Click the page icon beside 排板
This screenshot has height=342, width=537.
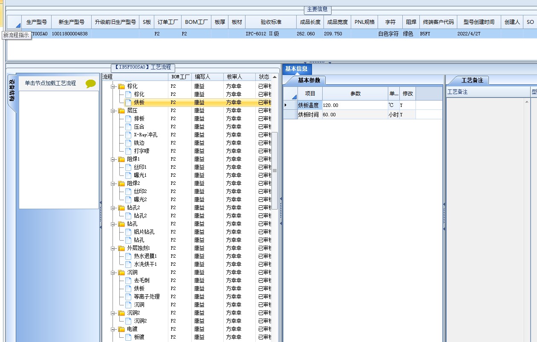tap(128, 118)
